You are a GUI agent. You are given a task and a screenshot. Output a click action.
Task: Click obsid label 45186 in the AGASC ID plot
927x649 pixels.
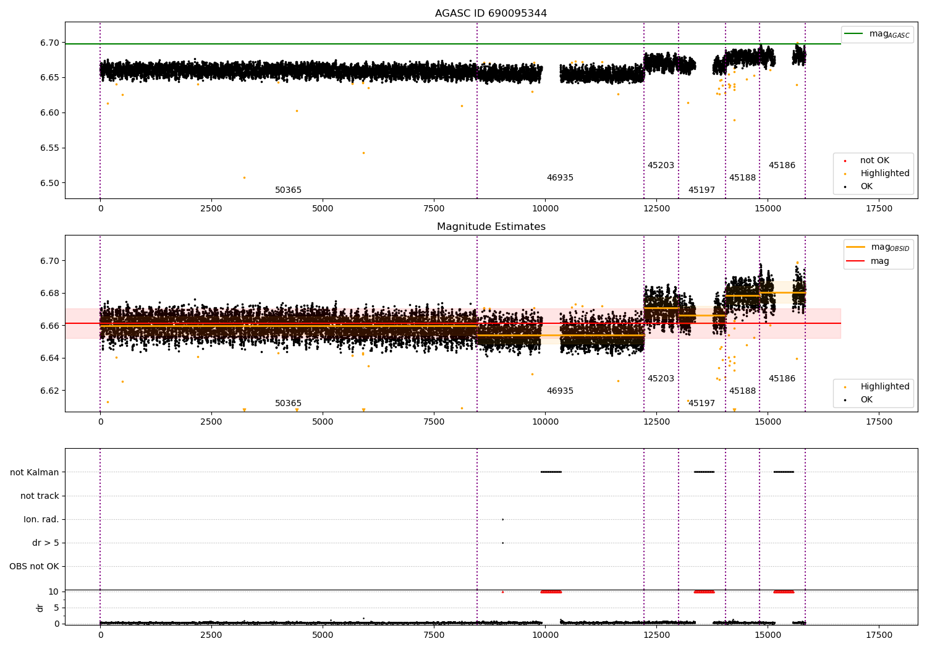[782, 166]
